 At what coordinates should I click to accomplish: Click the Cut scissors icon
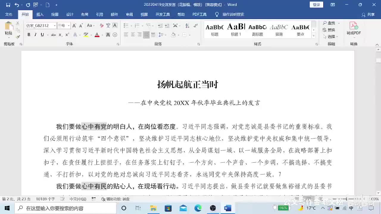click(18, 23)
